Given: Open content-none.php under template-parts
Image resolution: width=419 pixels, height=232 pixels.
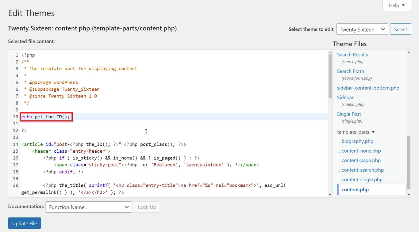Looking at the screenshot, I should click(361, 151).
